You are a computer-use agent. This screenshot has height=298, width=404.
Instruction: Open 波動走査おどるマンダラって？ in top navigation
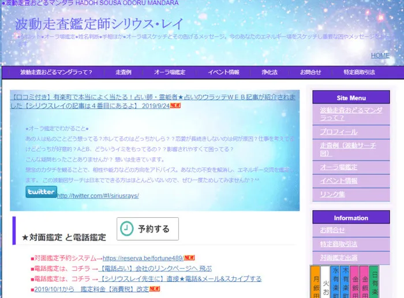point(56,72)
